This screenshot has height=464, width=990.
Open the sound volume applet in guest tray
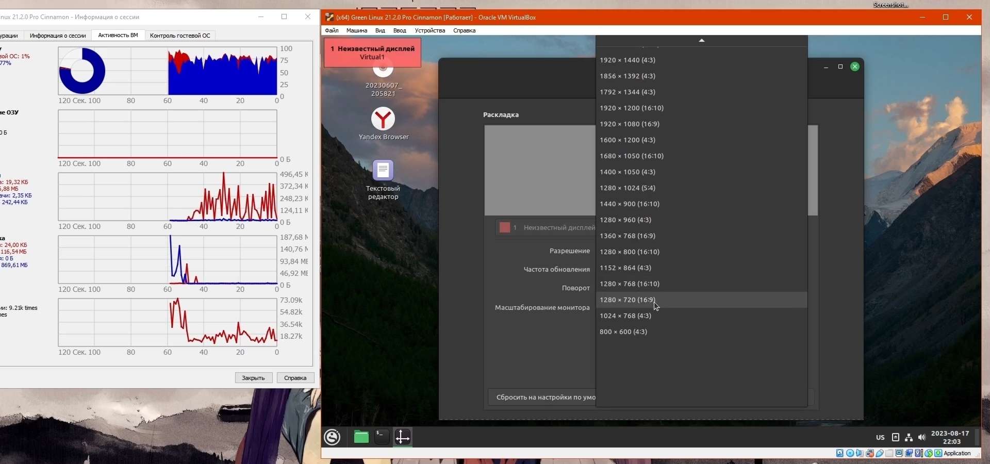[922, 438]
